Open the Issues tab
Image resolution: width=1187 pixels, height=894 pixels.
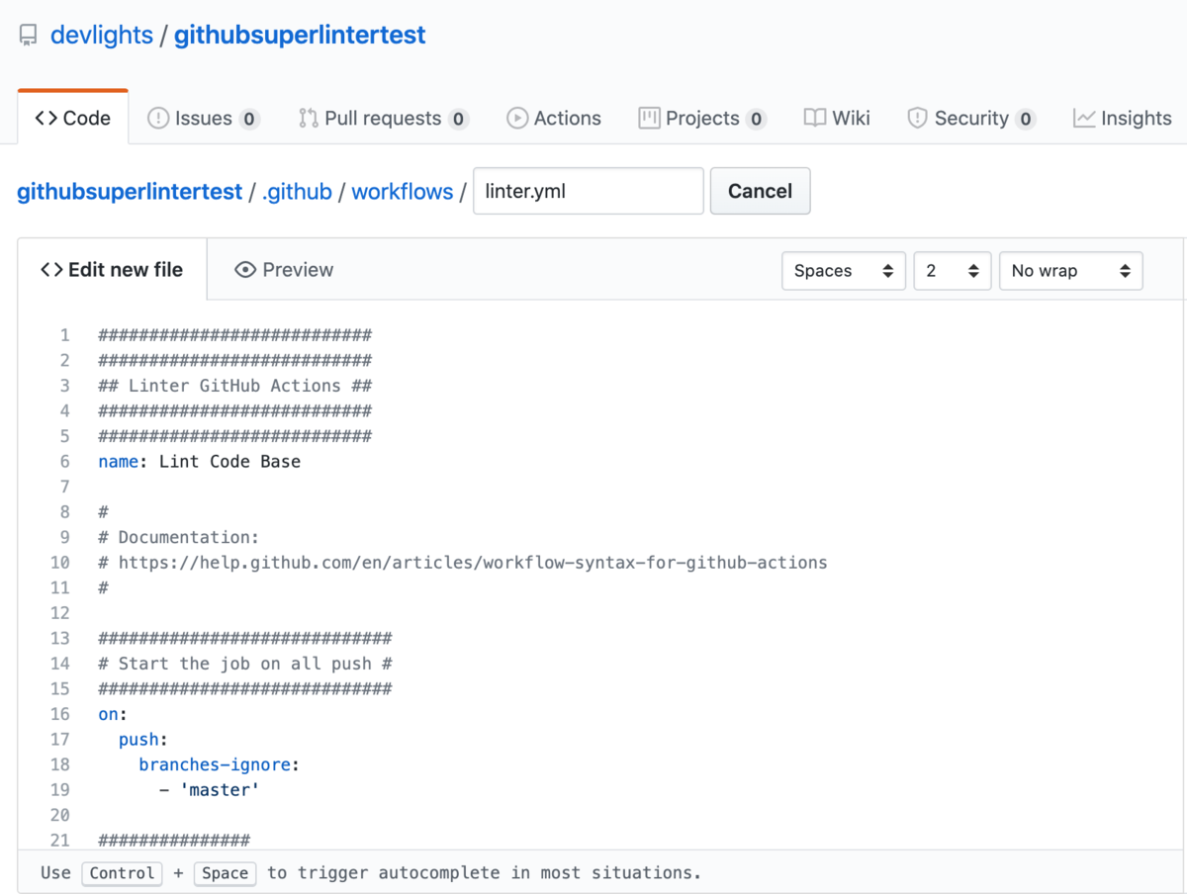203,119
